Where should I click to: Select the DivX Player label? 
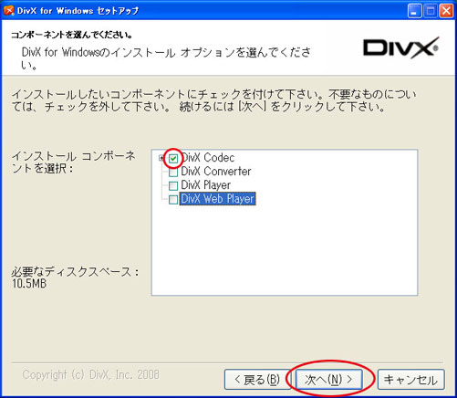[206, 185]
